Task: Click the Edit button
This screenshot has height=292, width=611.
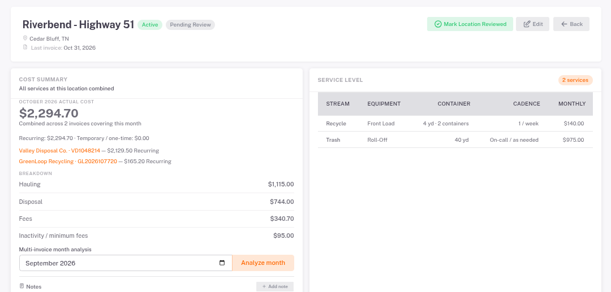Action: (x=533, y=24)
